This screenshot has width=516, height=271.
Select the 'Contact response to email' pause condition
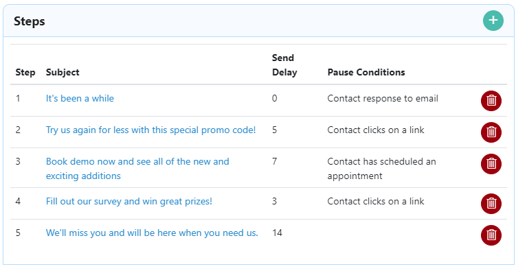coord(383,98)
